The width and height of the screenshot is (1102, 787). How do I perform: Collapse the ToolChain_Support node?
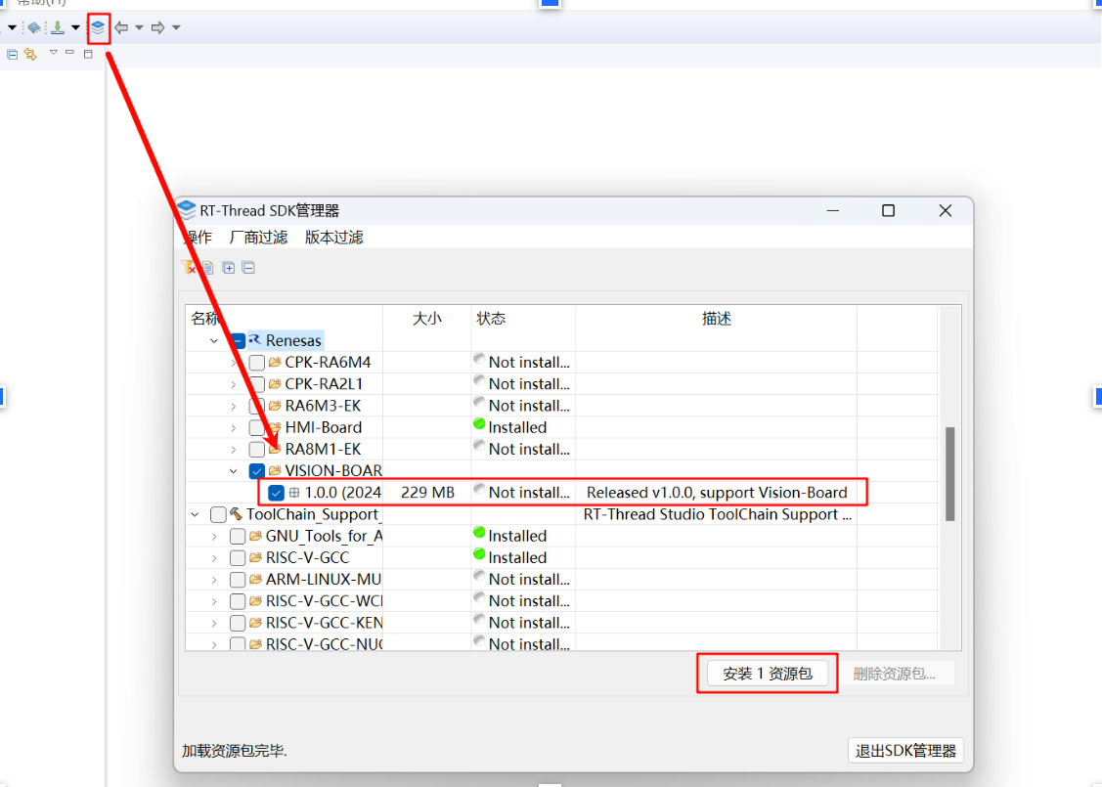tap(195, 514)
